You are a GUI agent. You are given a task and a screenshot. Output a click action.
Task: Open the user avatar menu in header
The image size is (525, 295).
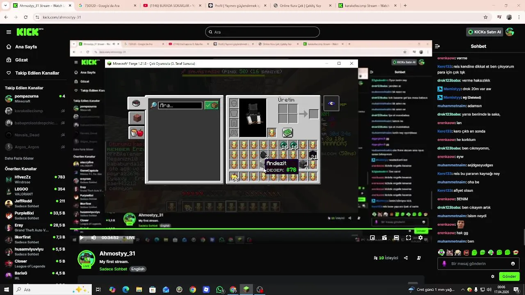[x=510, y=32]
